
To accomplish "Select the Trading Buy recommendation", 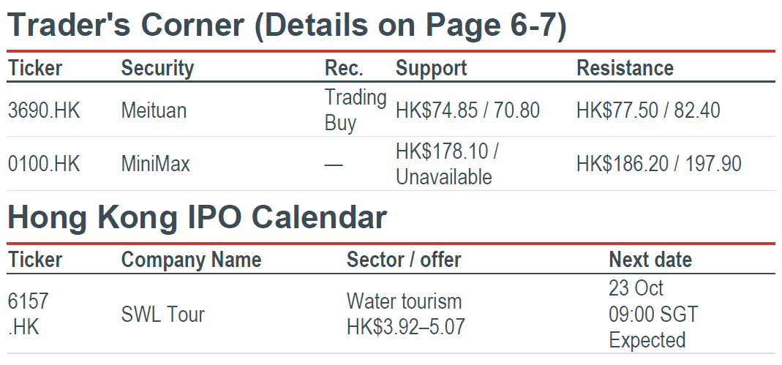I will (x=356, y=110).
